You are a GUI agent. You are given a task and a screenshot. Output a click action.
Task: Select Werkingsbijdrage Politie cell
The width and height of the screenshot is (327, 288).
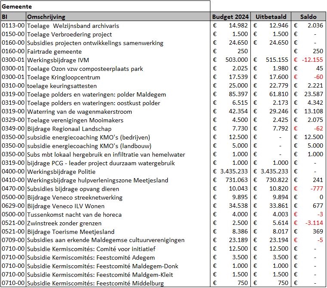tap(118, 172)
